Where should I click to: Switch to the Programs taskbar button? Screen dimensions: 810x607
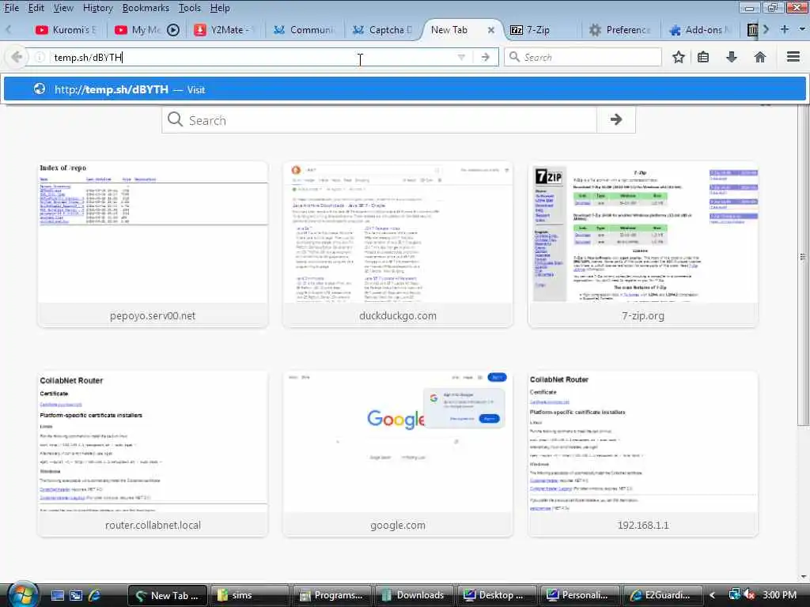[x=333, y=595]
